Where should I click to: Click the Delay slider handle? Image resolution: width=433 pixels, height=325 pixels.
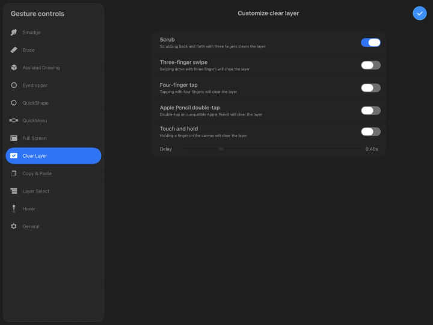tap(221, 149)
